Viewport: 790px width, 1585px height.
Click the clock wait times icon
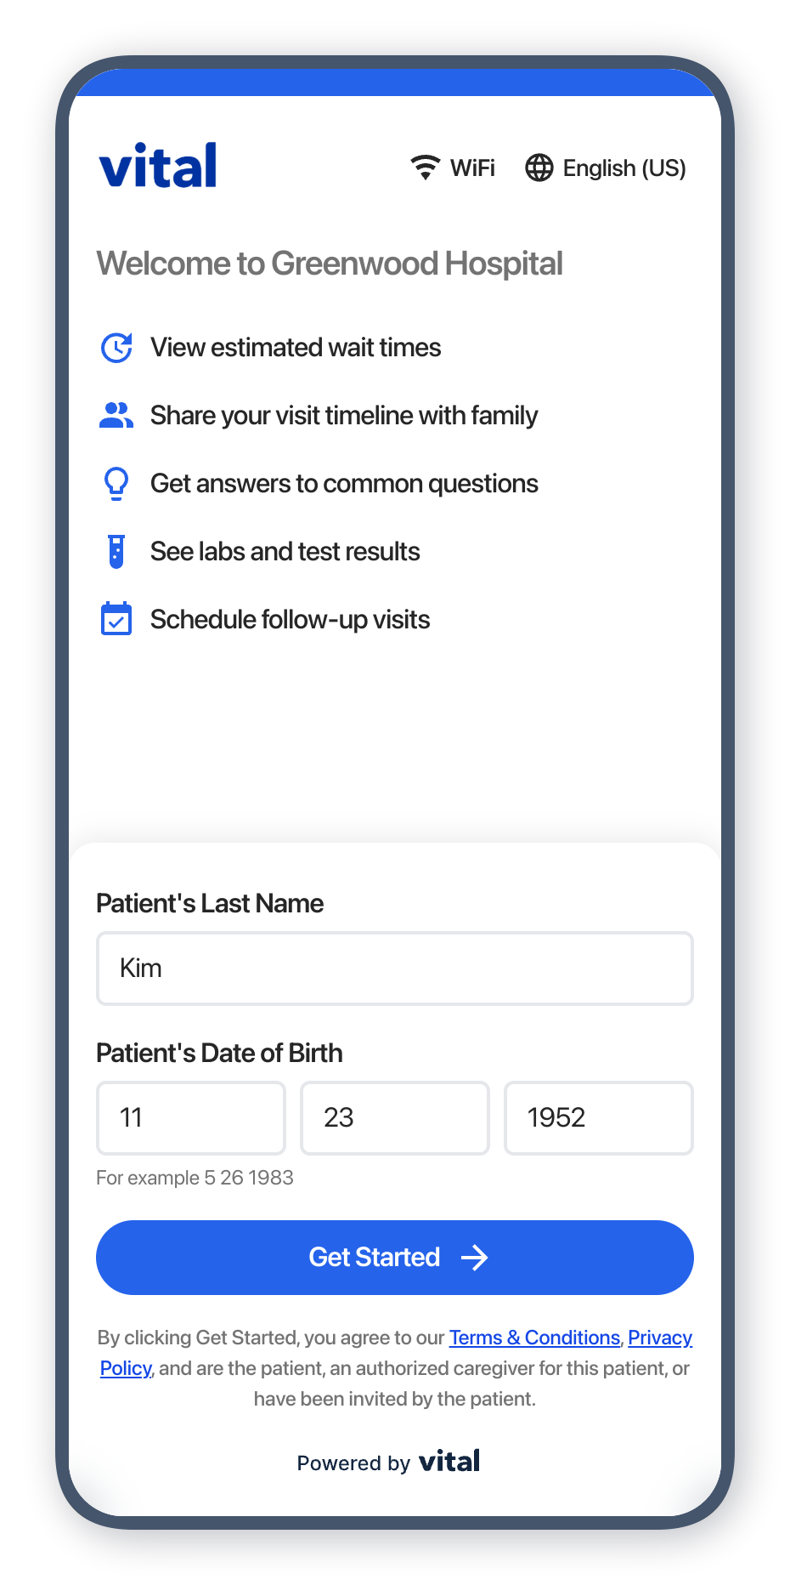116,348
